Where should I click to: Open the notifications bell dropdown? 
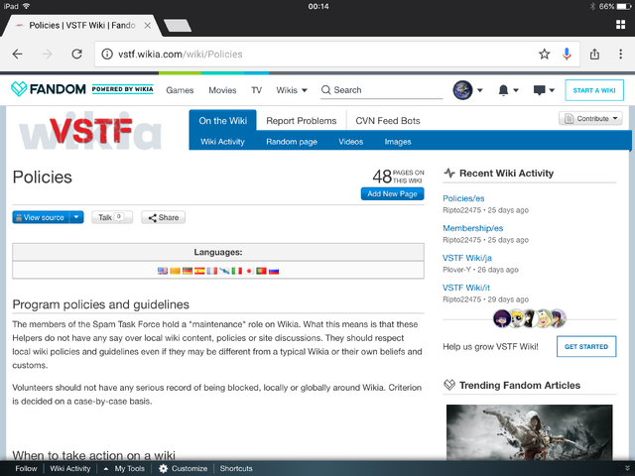[x=508, y=90]
